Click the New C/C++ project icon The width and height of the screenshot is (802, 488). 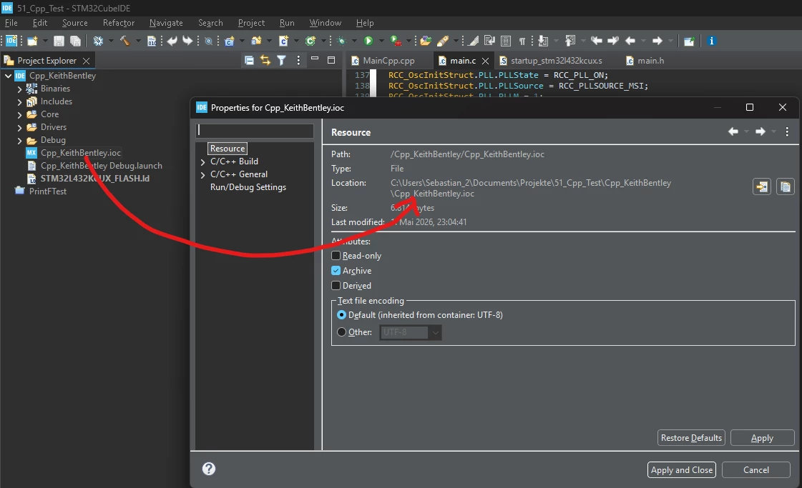tap(230, 41)
